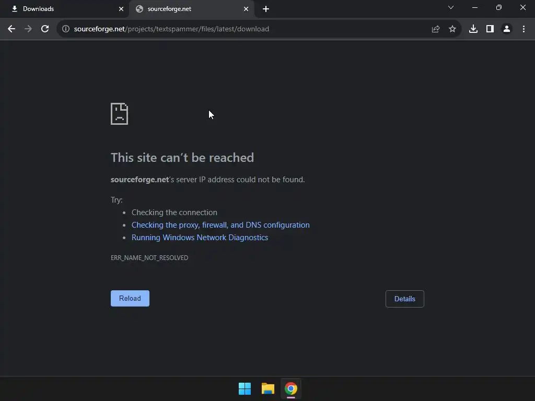Select the sourceforge.net tab
This screenshot has width=535, height=401.
click(192, 9)
